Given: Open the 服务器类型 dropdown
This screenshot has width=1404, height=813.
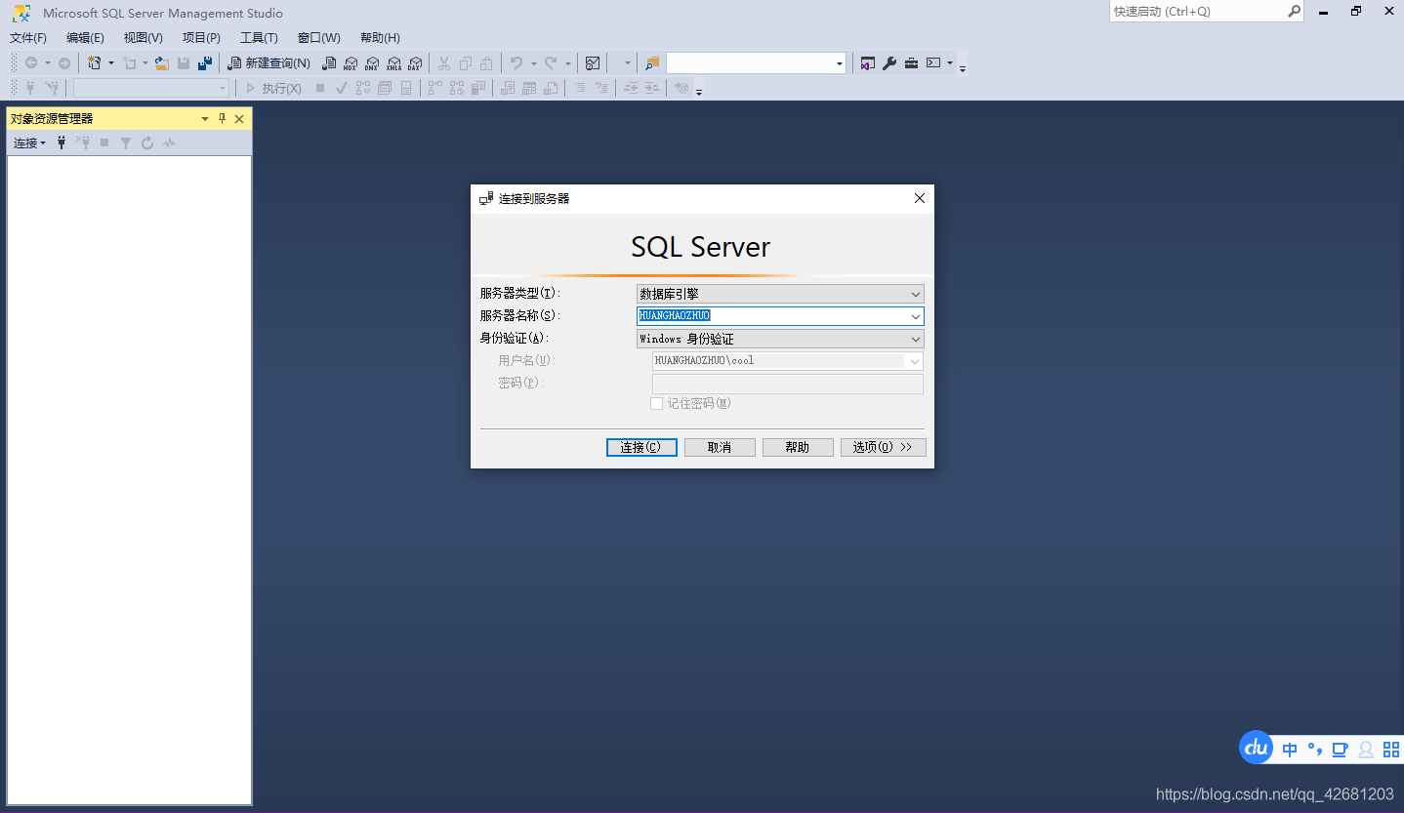Looking at the screenshot, I should tap(915, 293).
